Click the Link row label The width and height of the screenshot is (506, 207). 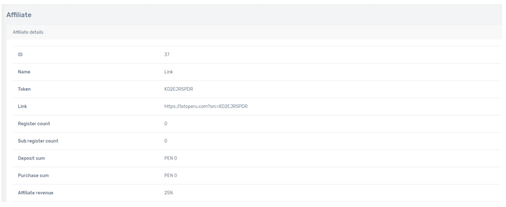pos(22,106)
